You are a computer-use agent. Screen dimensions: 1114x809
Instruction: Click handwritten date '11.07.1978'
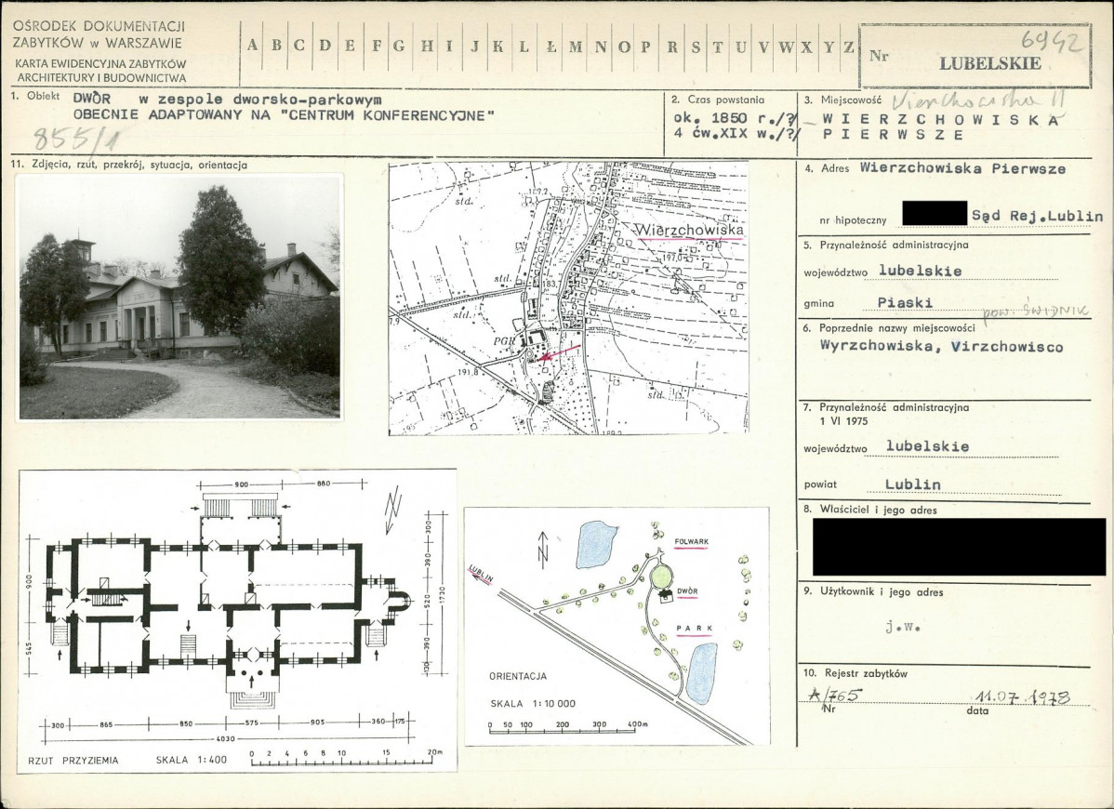[x=1023, y=696]
